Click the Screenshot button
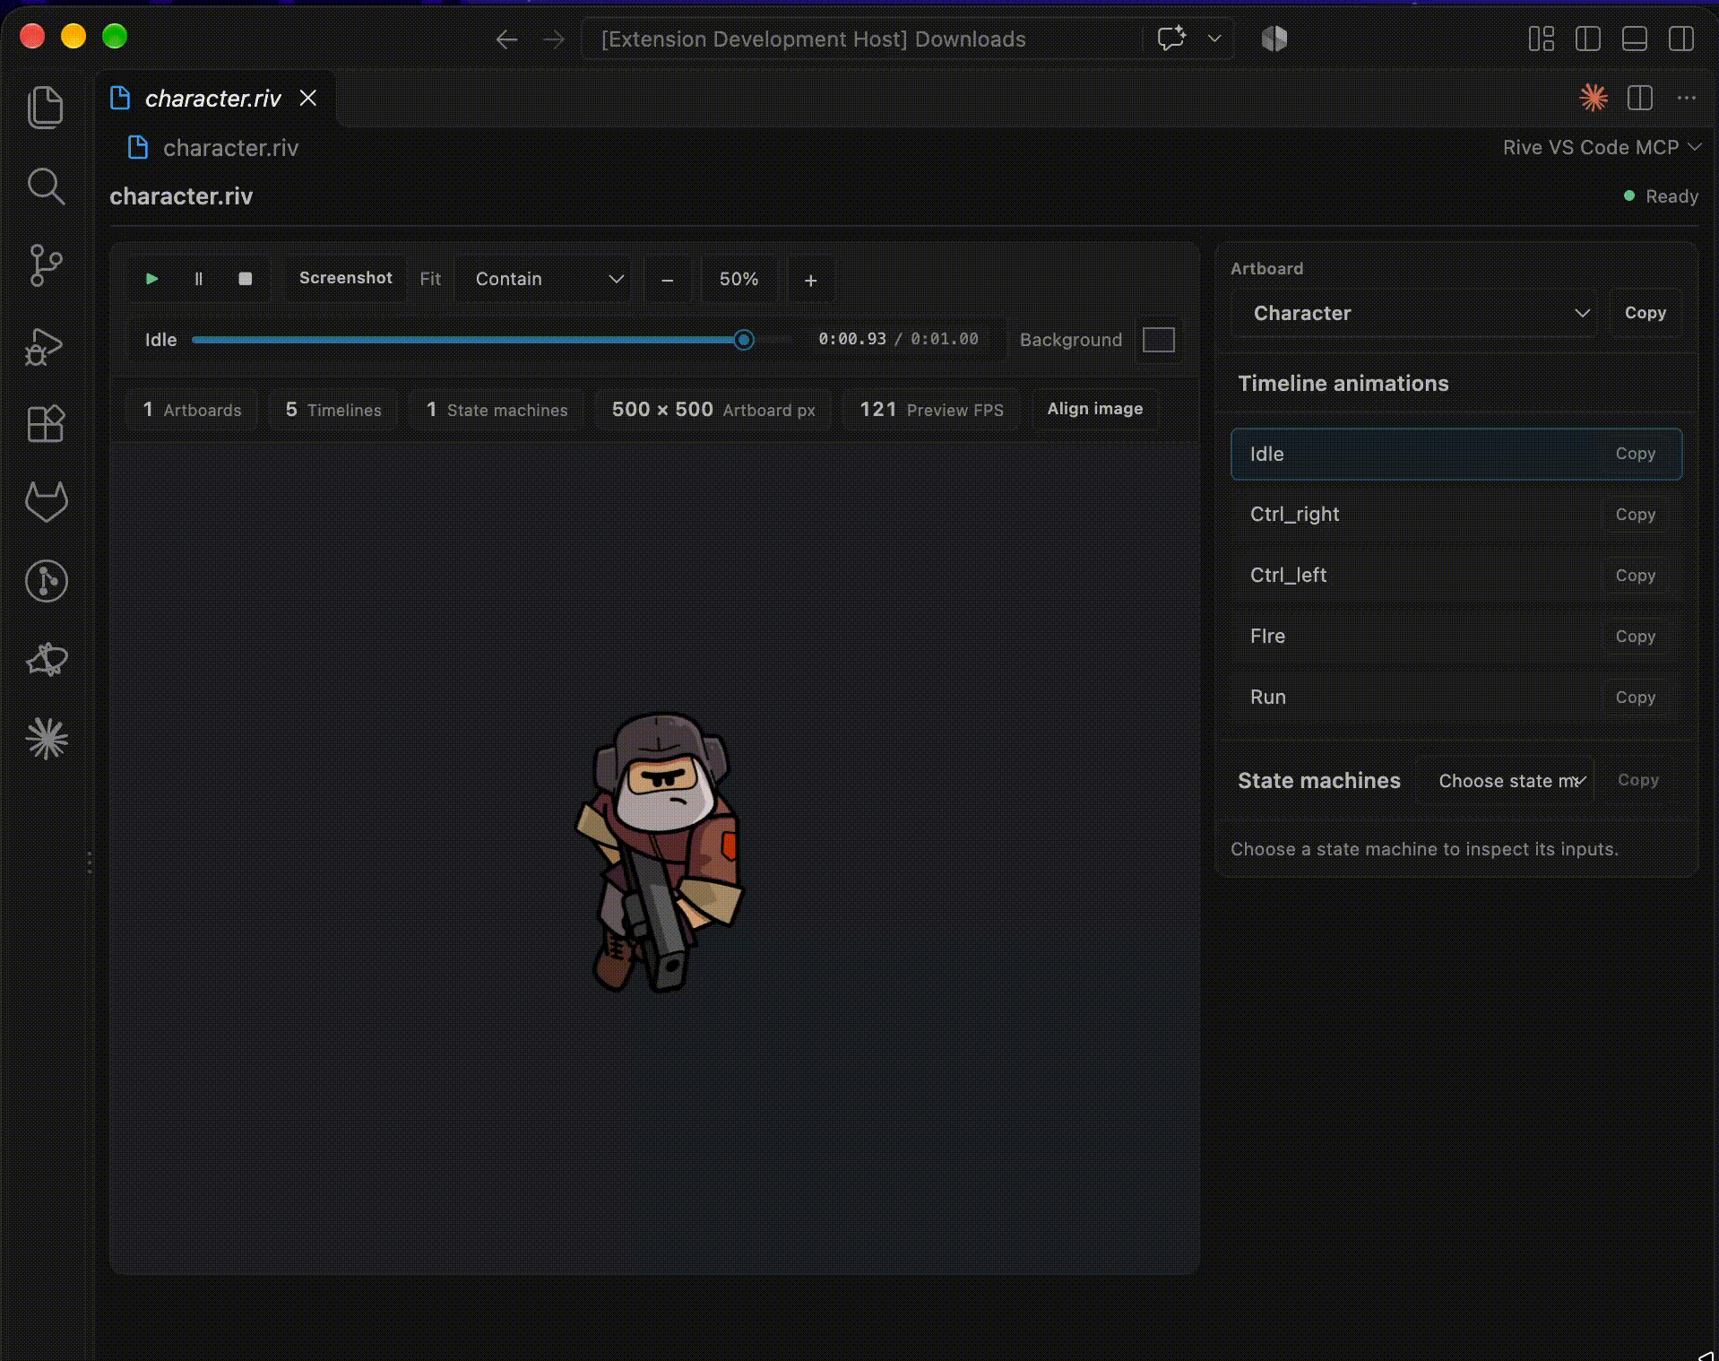Screen dimensions: 1719x1361 tap(345, 278)
